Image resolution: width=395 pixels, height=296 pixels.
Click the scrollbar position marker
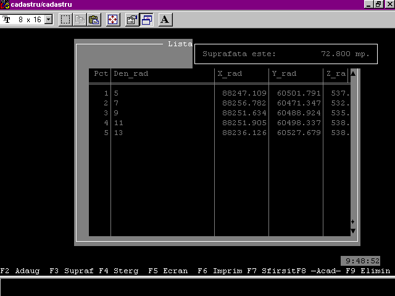tap(352, 221)
